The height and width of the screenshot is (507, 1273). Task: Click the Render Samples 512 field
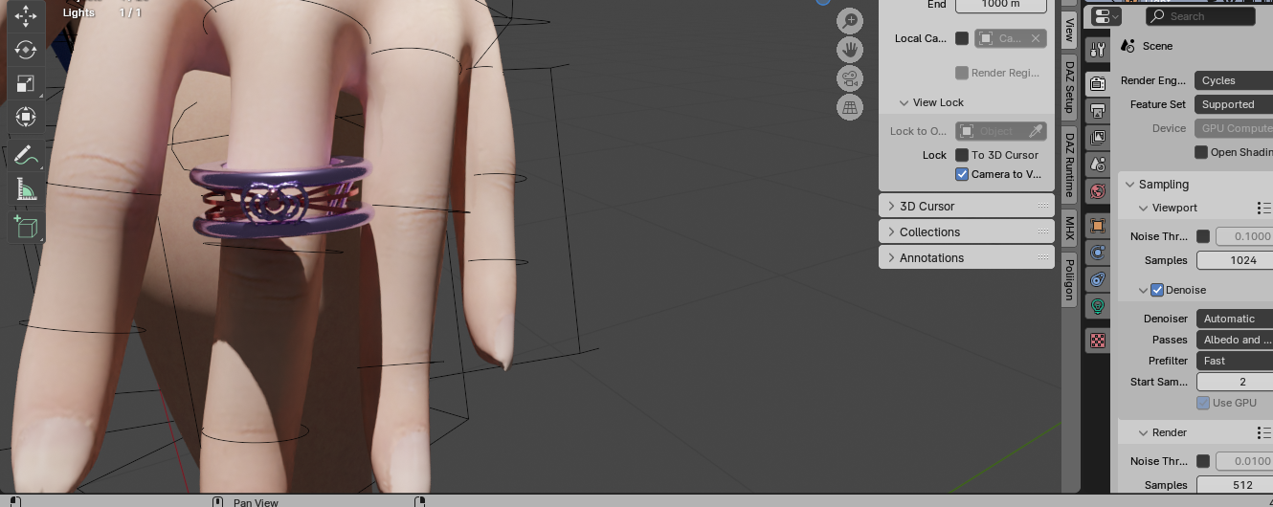(1235, 485)
